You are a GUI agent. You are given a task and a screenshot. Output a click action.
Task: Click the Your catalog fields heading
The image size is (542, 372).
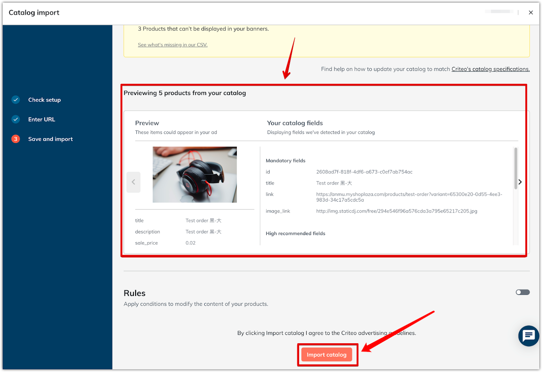tap(295, 123)
